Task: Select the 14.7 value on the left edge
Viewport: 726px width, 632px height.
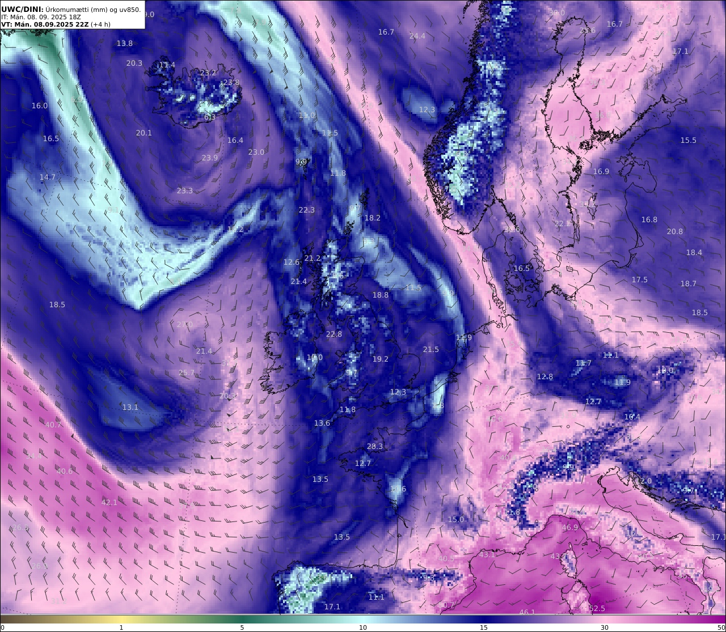Action: pos(48,177)
